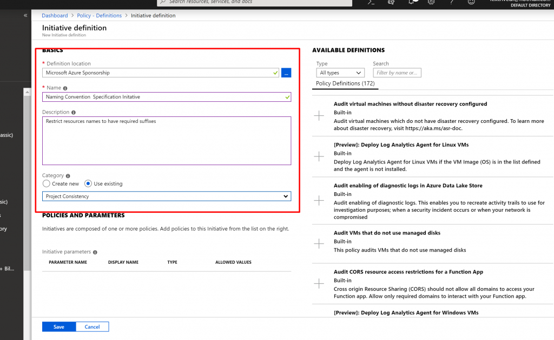
Task: Click the Filter by name search field
Action: (x=397, y=73)
